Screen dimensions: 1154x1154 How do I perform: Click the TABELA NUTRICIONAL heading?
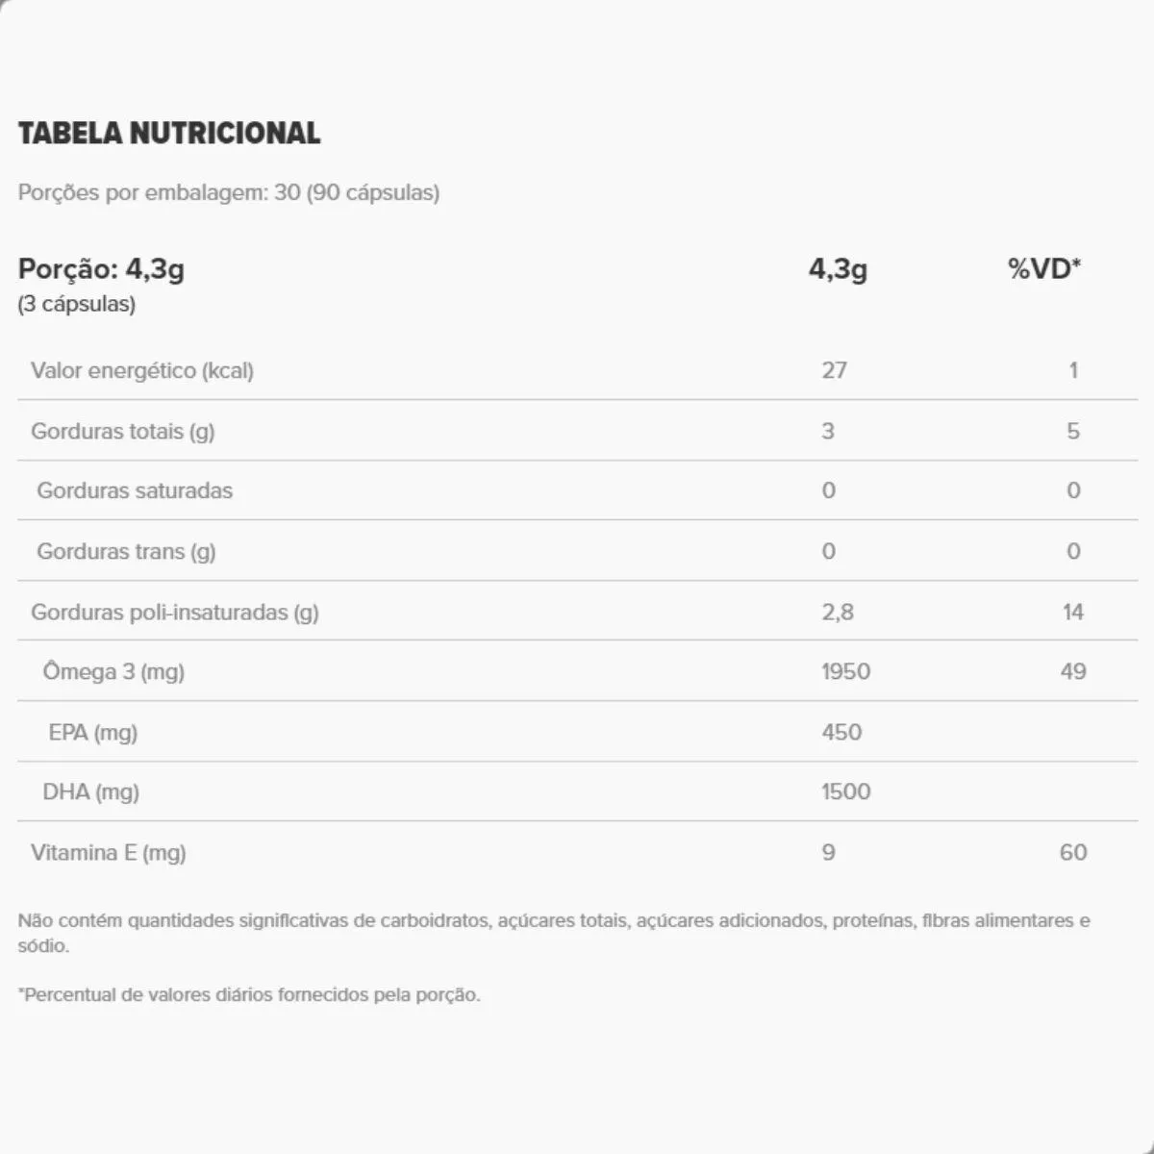pos(169,133)
